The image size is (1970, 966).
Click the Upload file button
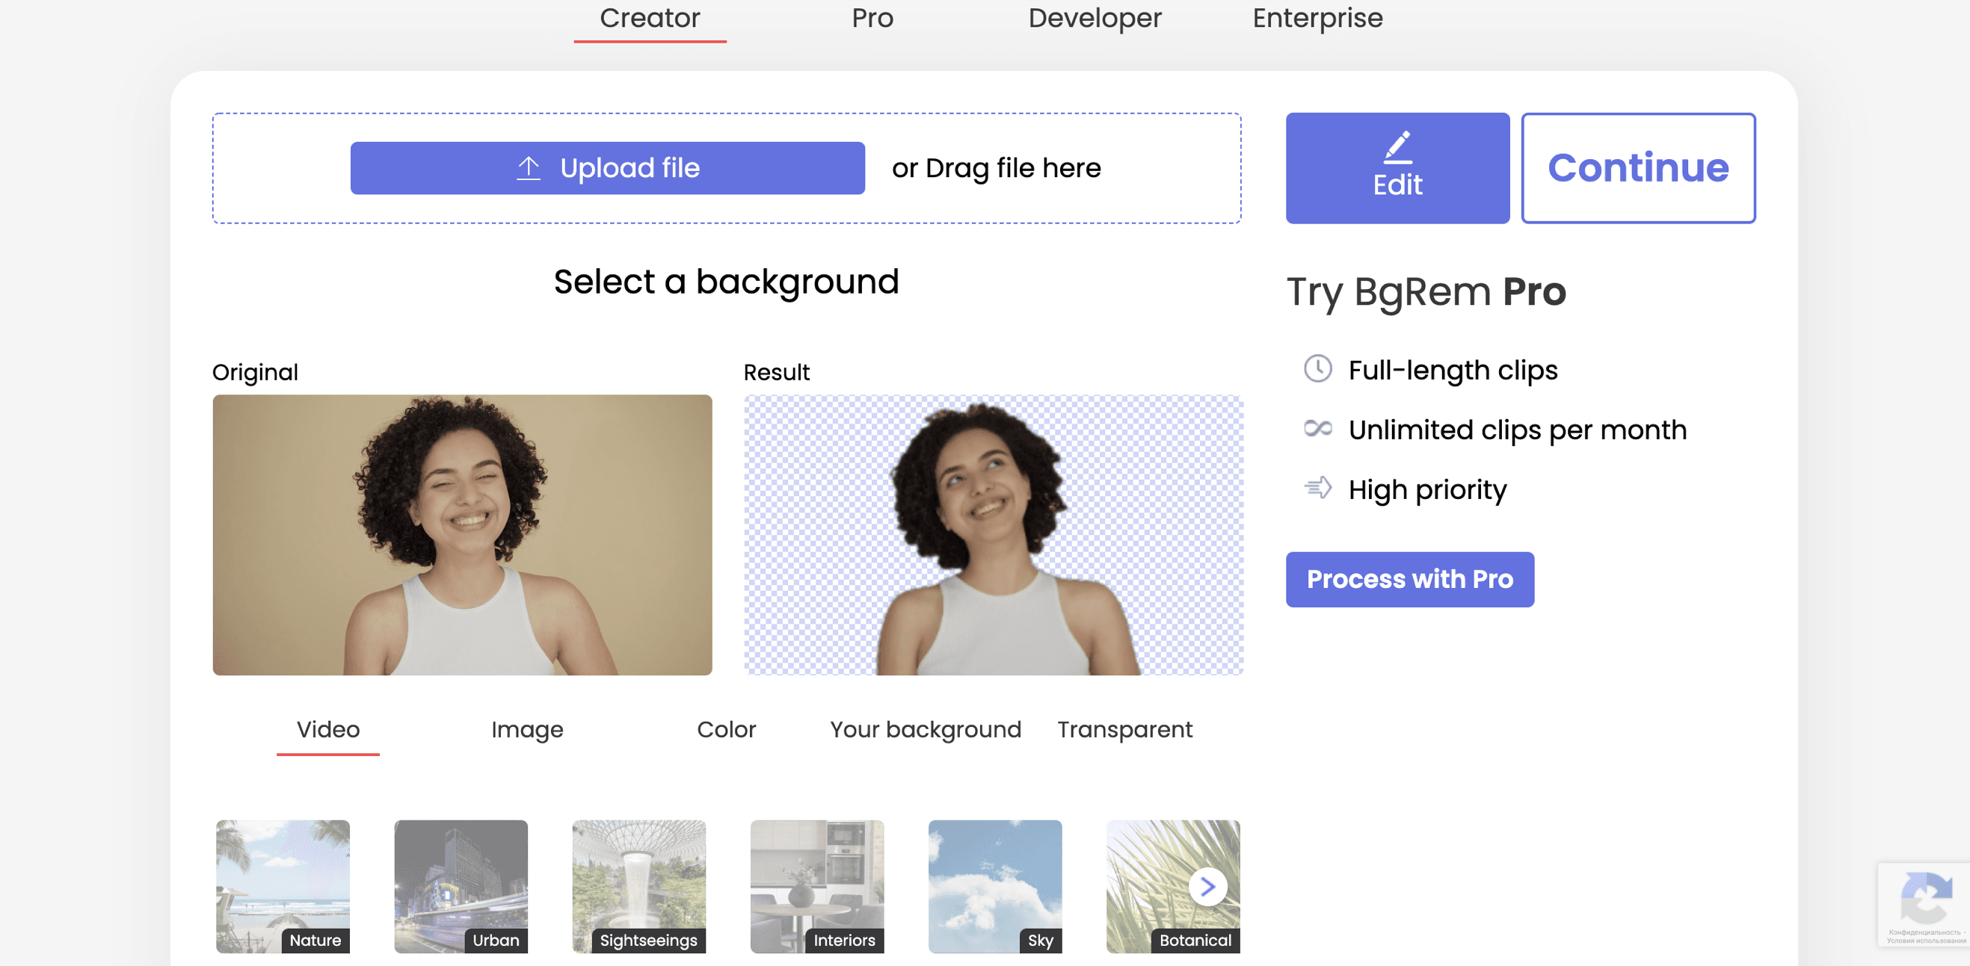(608, 168)
